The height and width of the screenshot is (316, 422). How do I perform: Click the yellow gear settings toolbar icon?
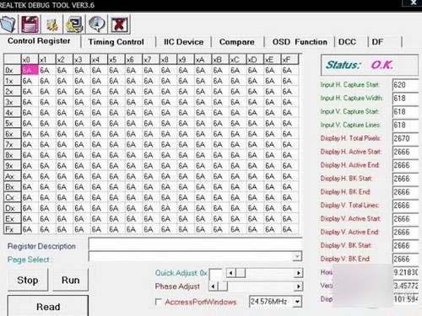click(x=52, y=24)
